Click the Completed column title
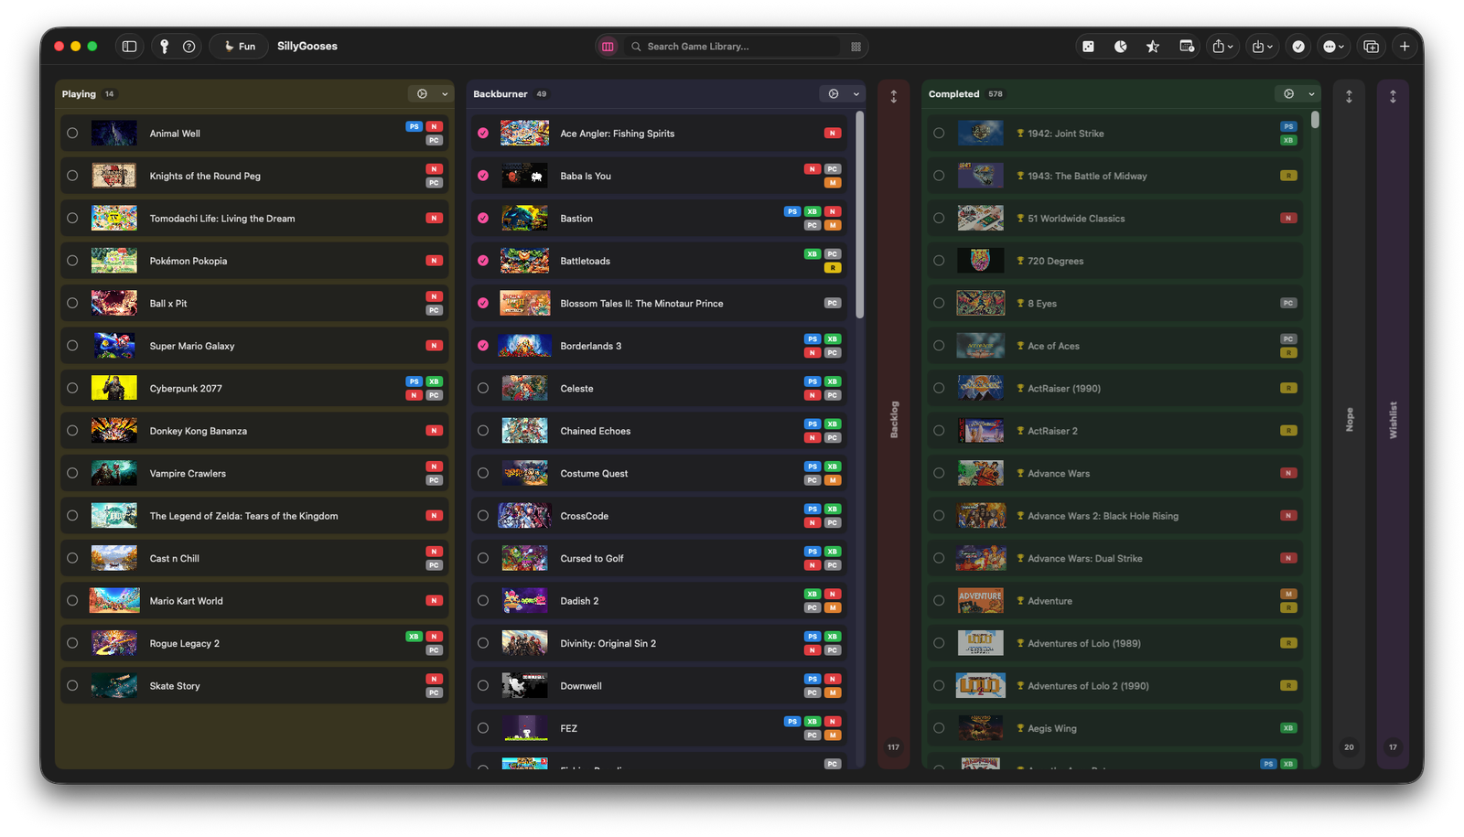 pyautogui.click(x=953, y=94)
